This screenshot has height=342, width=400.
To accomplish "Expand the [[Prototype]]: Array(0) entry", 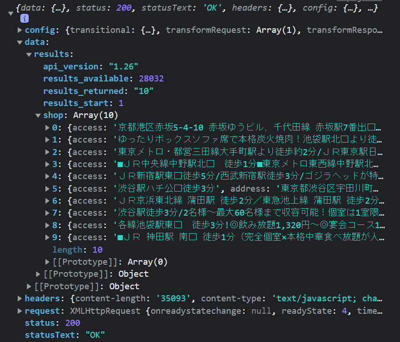I will [47, 261].
